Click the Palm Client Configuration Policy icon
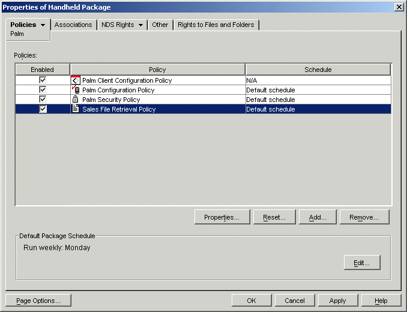 pyautogui.click(x=75, y=80)
